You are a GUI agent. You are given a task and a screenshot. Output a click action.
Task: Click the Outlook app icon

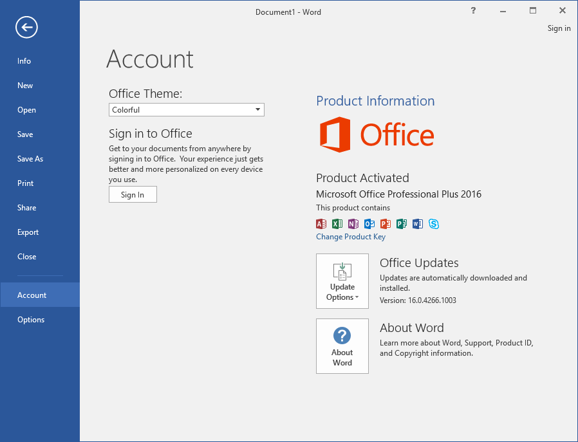tap(369, 224)
